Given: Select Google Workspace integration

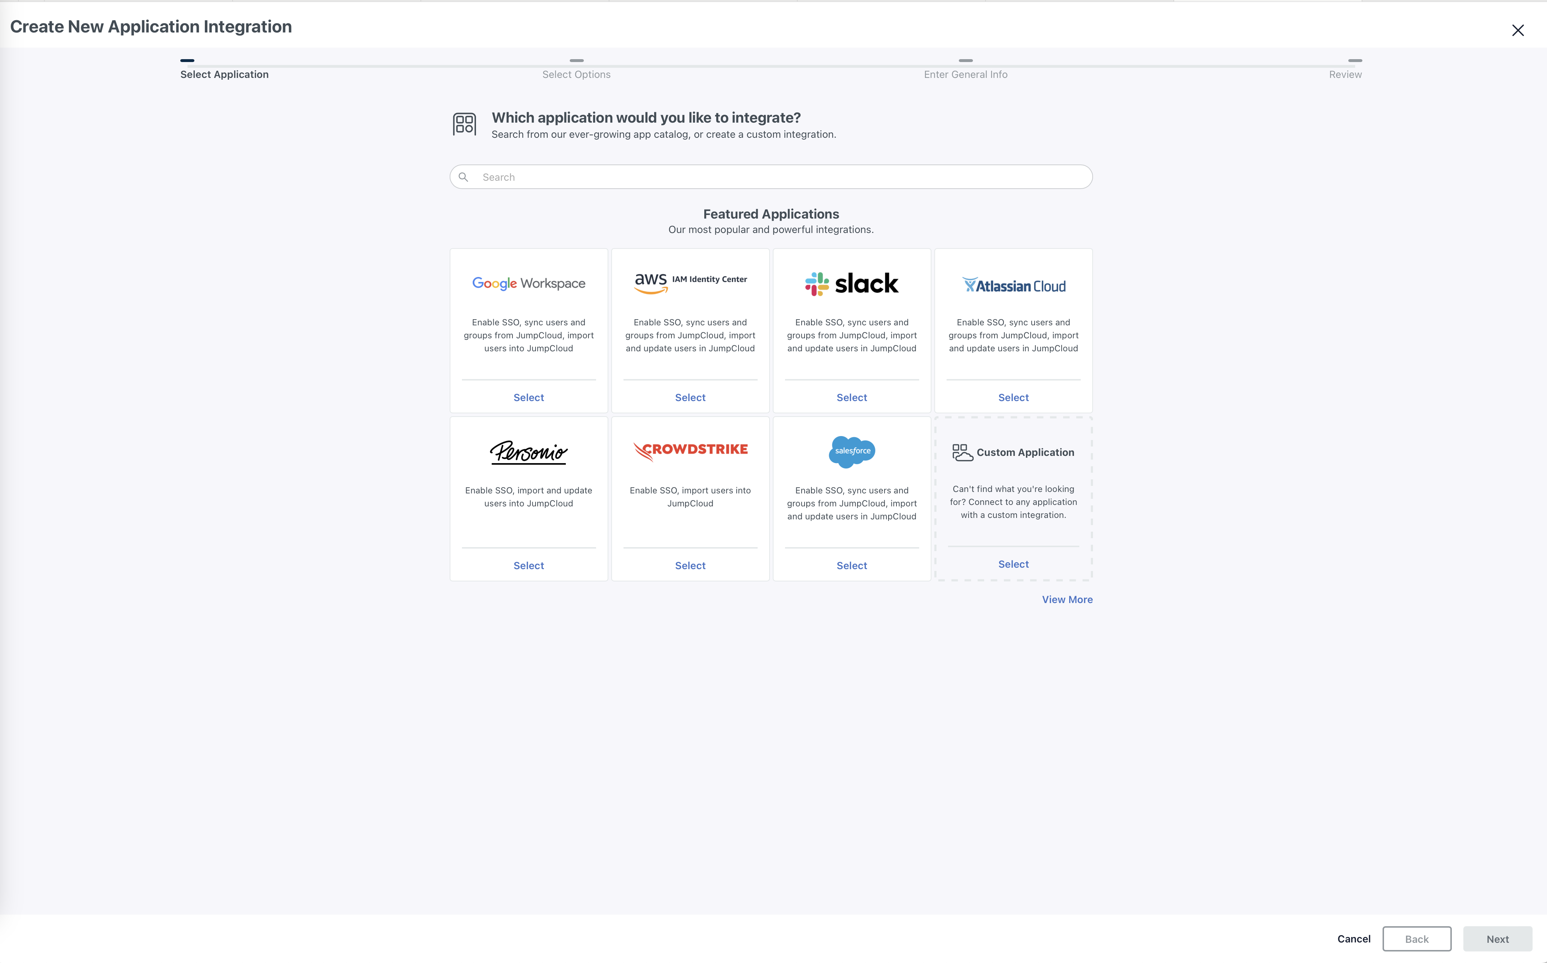Looking at the screenshot, I should (528, 397).
